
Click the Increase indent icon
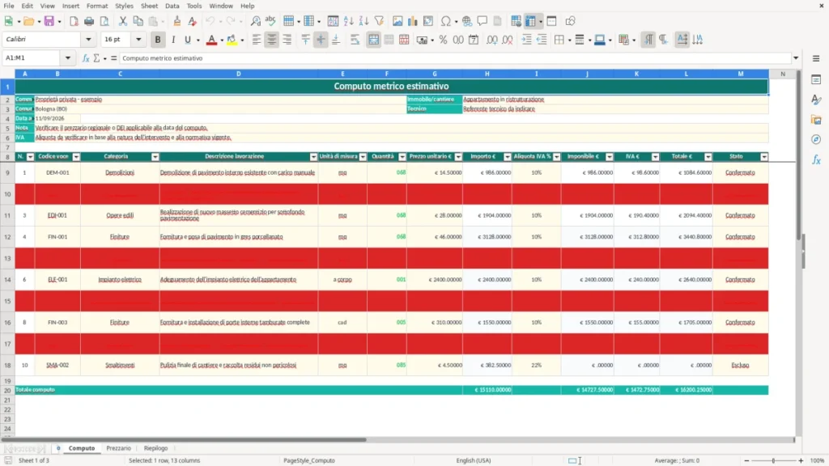point(526,40)
